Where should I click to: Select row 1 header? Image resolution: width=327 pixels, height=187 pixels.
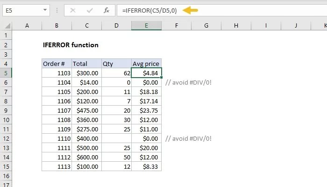pyautogui.click(x=6, y=35)
